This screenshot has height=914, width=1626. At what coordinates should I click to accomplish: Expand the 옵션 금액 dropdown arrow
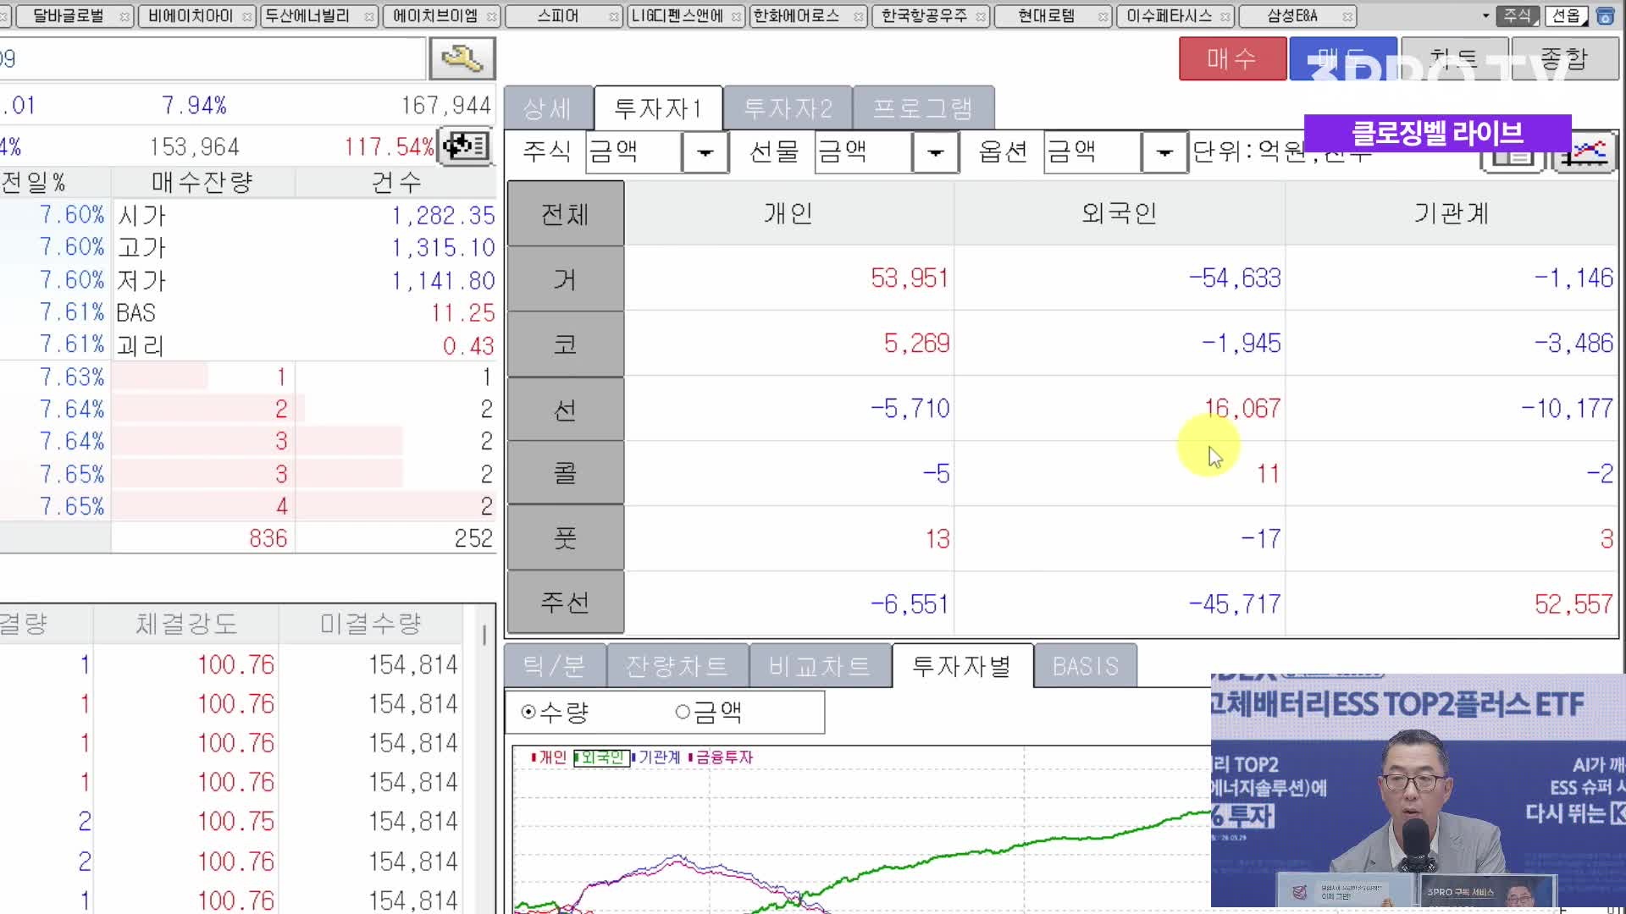pos(1164,153)
